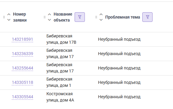Select the Костромская улица, дом 4А cell

coord(60,97)
